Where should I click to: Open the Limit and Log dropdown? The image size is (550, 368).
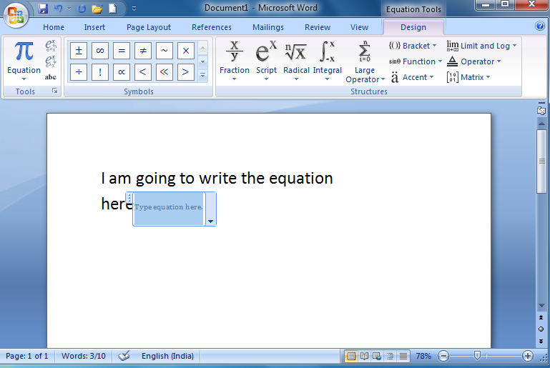pos(481,46)
